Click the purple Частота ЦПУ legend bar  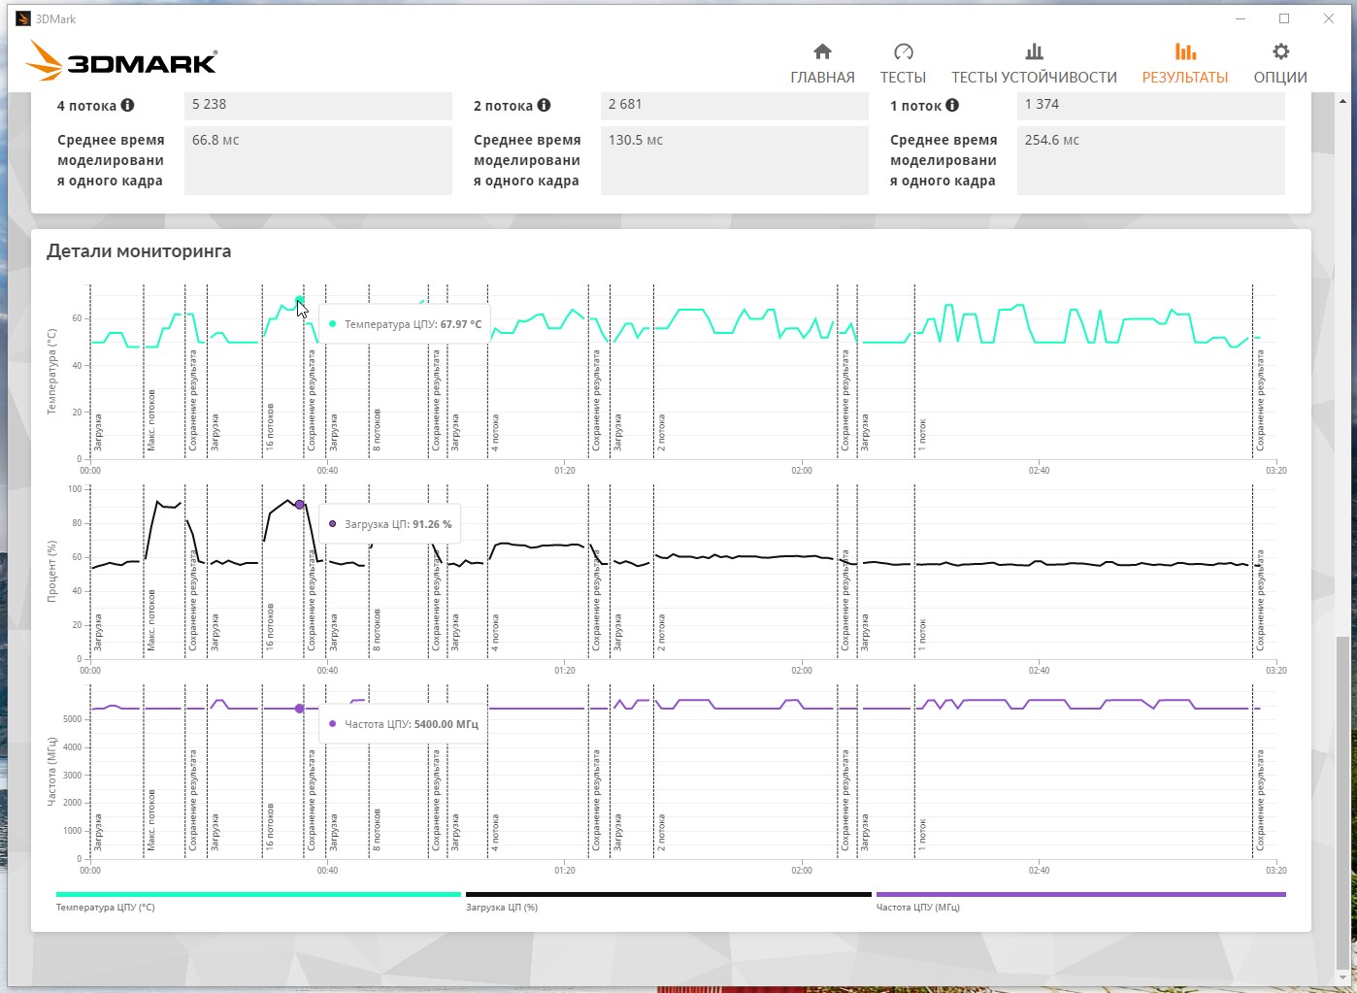coord(1080,894)
